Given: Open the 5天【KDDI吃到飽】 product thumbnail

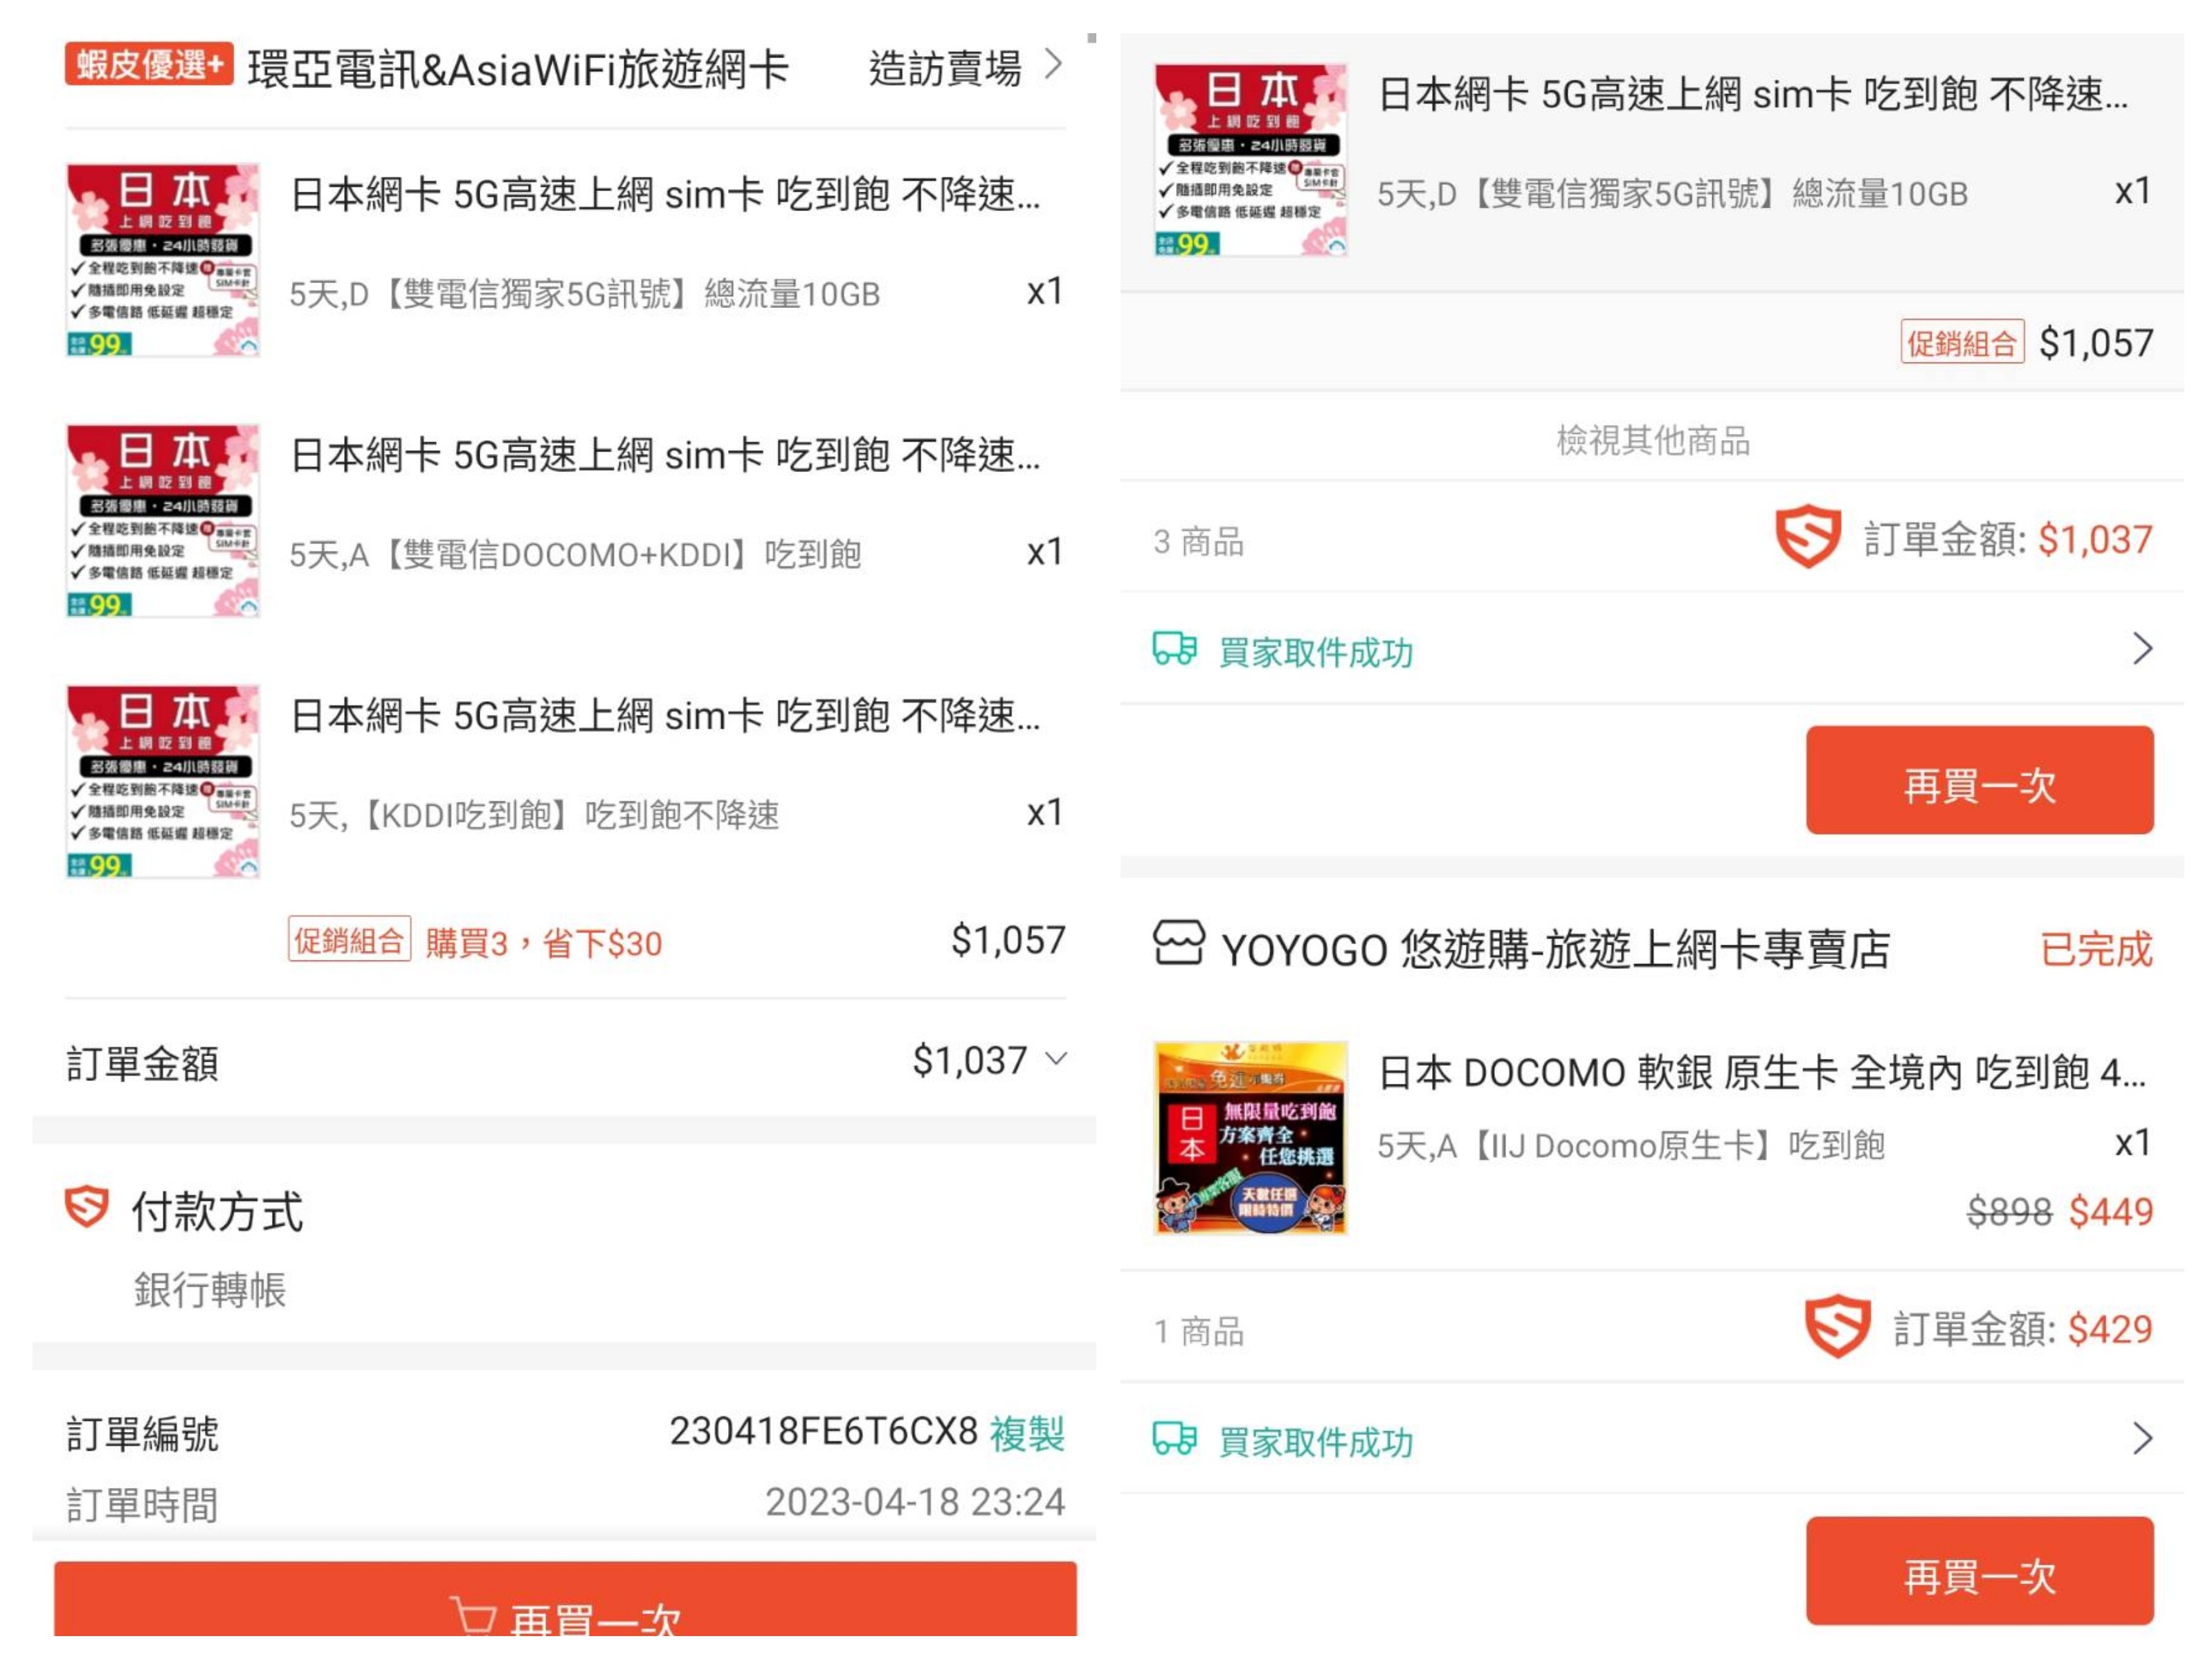Looking at the screenshot, I should pos(163,781).
